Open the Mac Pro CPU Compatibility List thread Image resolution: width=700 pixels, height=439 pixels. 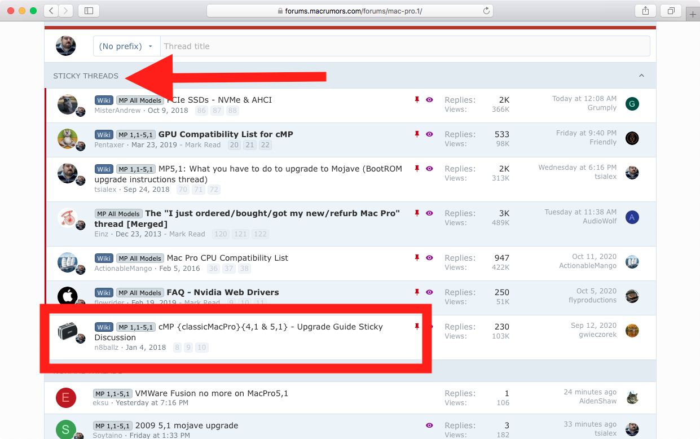[227, 258]
